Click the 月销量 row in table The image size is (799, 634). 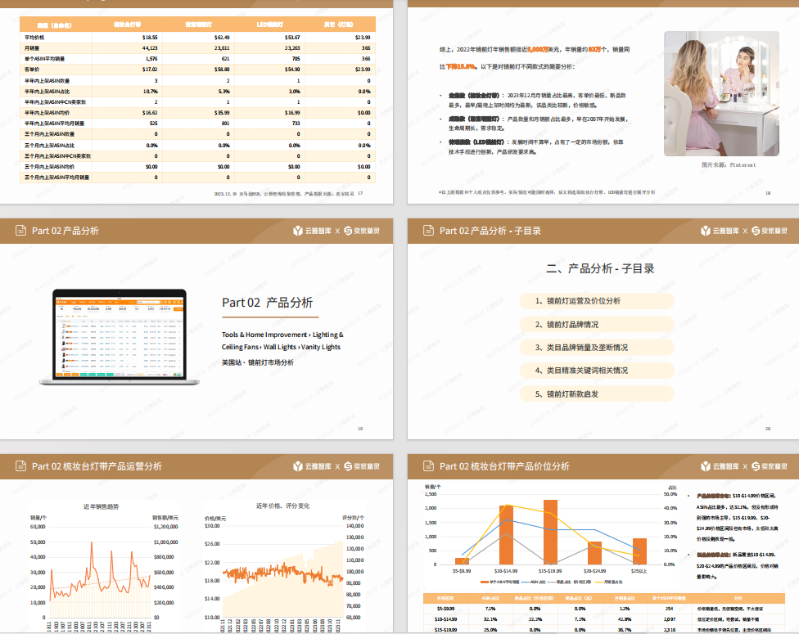[x=197, y=48]
